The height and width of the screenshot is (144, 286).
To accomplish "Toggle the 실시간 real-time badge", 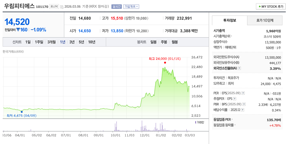I will (116, 6).
